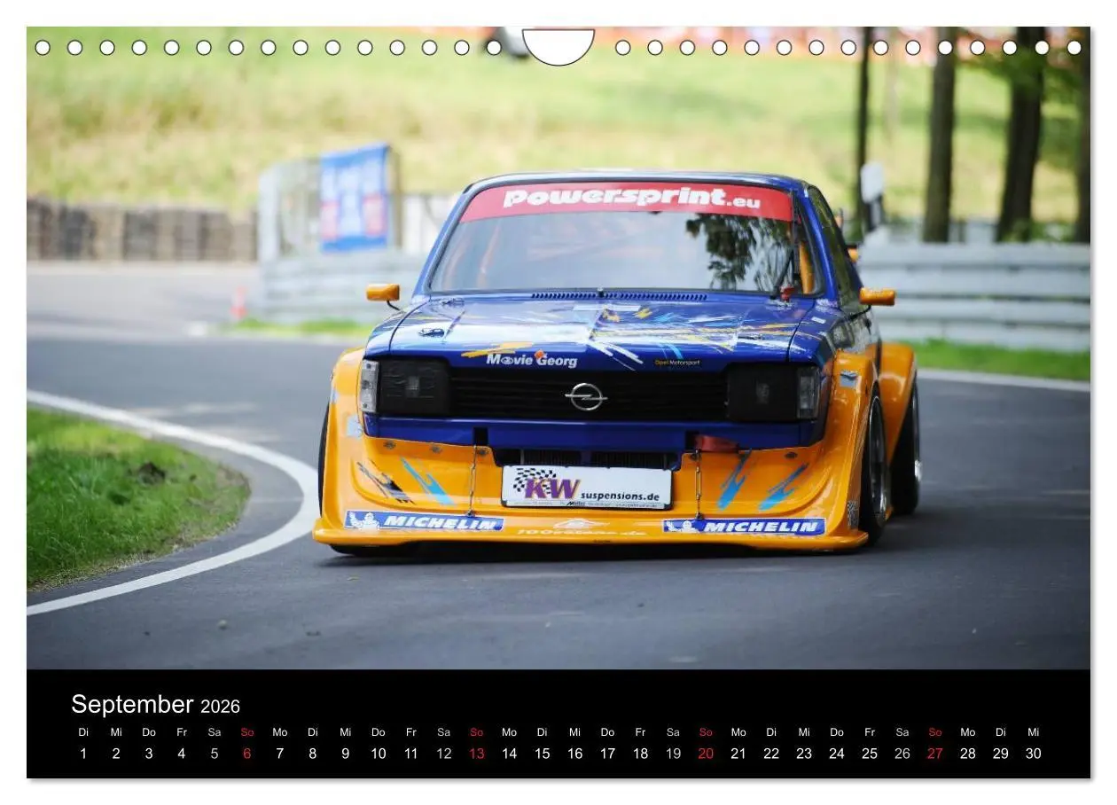Select red Sunday date 13
Image resolution: width=1117 pixels, height=805 pixels.
[477, 754]
